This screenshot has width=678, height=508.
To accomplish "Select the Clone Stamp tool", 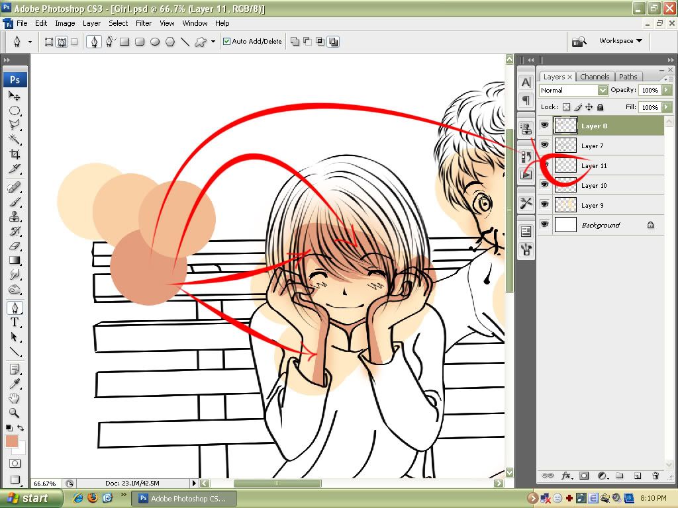I will pos(15,216).
